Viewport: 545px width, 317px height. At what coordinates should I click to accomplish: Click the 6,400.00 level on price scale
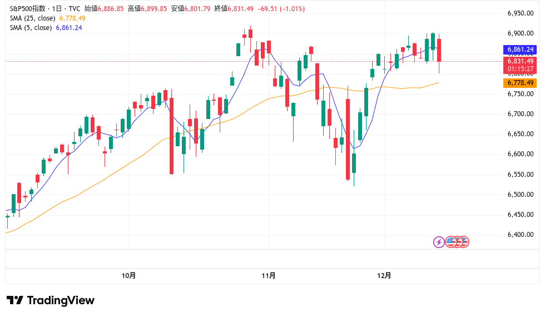click(x=521, y=235)
